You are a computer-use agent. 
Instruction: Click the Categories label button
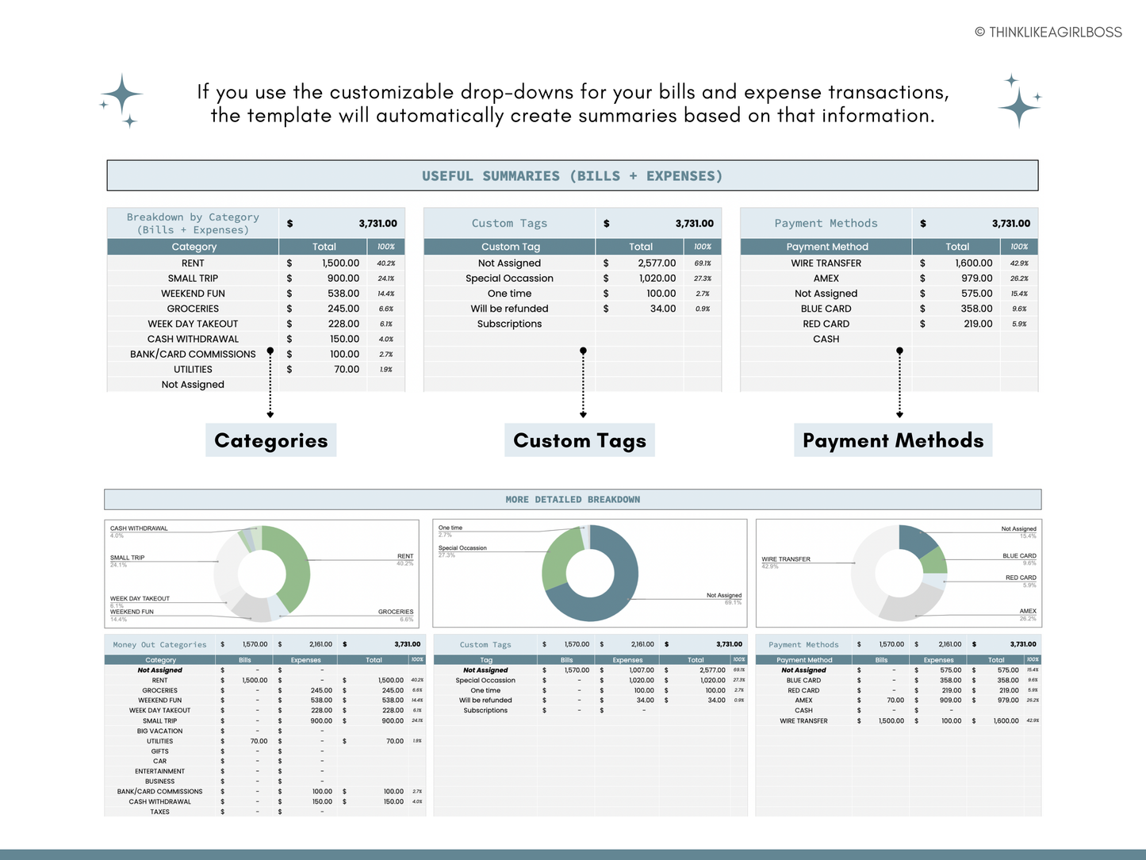[x=270, y=440]
